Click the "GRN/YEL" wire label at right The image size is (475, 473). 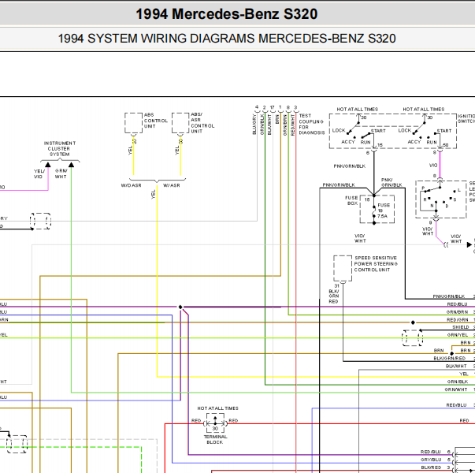point(458,335)
